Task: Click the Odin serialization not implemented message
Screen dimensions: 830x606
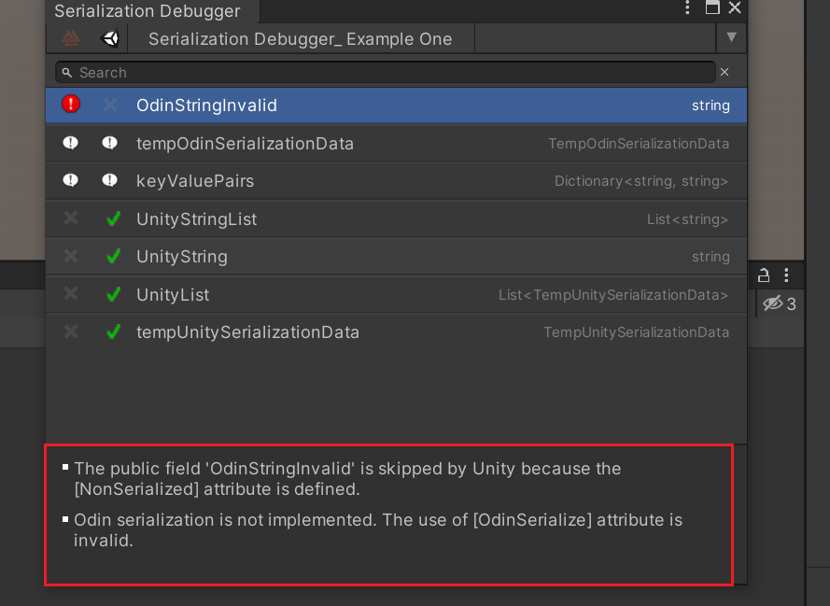Action: coord(378,530)
